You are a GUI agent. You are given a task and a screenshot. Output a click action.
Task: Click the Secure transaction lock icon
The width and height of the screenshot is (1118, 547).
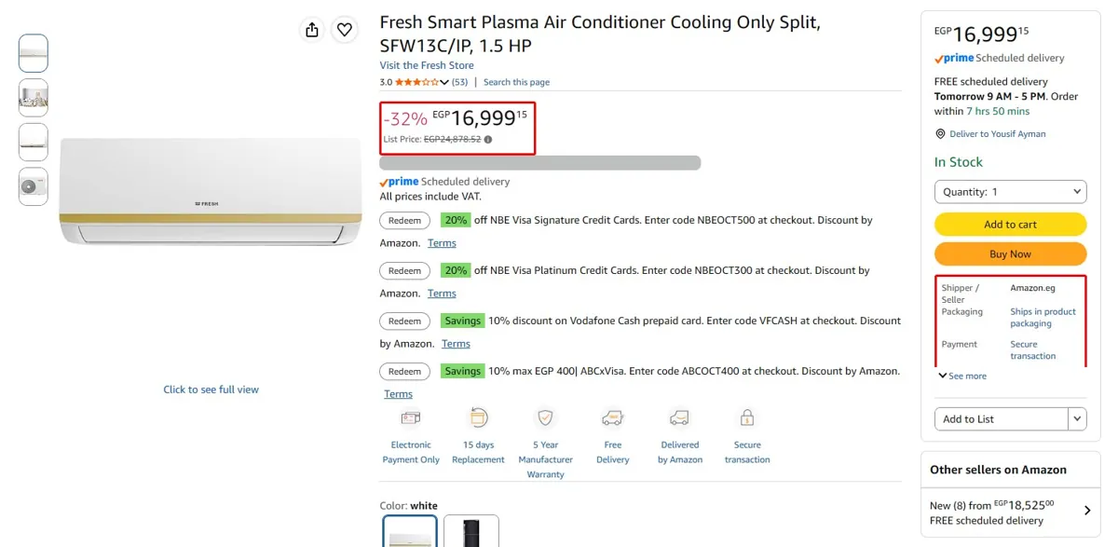[746, 418]
